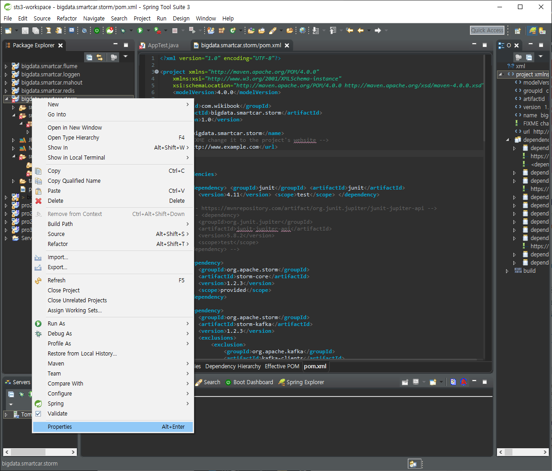The height and width of the screenshot is (471, 552).
Task: Click the Stop square toolbar icon
Action: 175,30
